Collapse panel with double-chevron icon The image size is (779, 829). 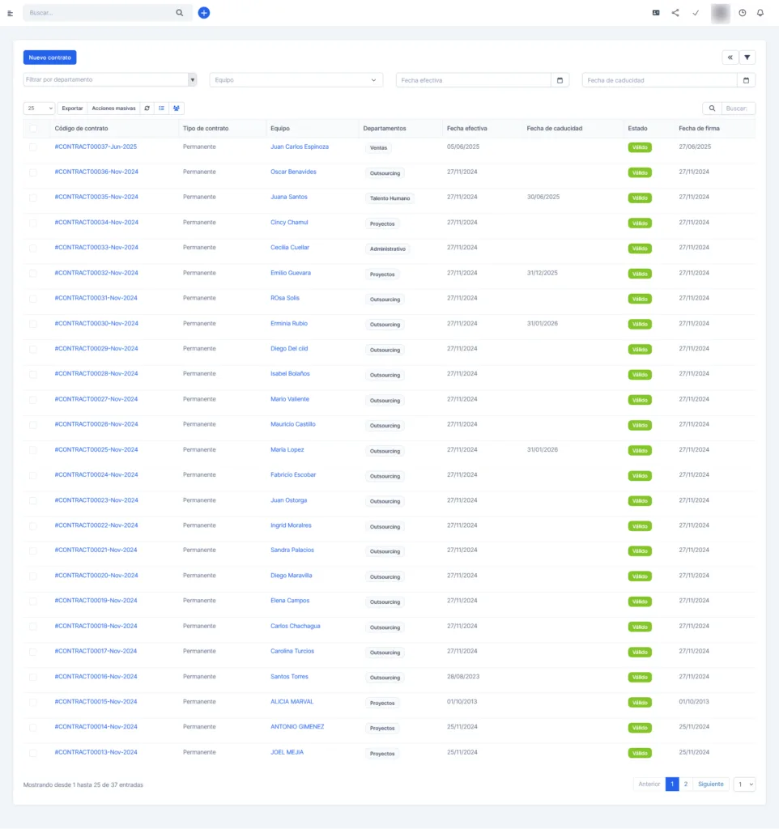[730, 57]
